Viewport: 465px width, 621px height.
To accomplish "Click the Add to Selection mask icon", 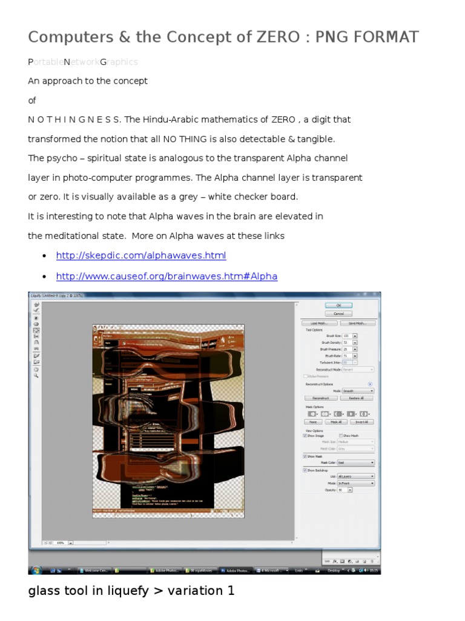I will click(325, 414).
